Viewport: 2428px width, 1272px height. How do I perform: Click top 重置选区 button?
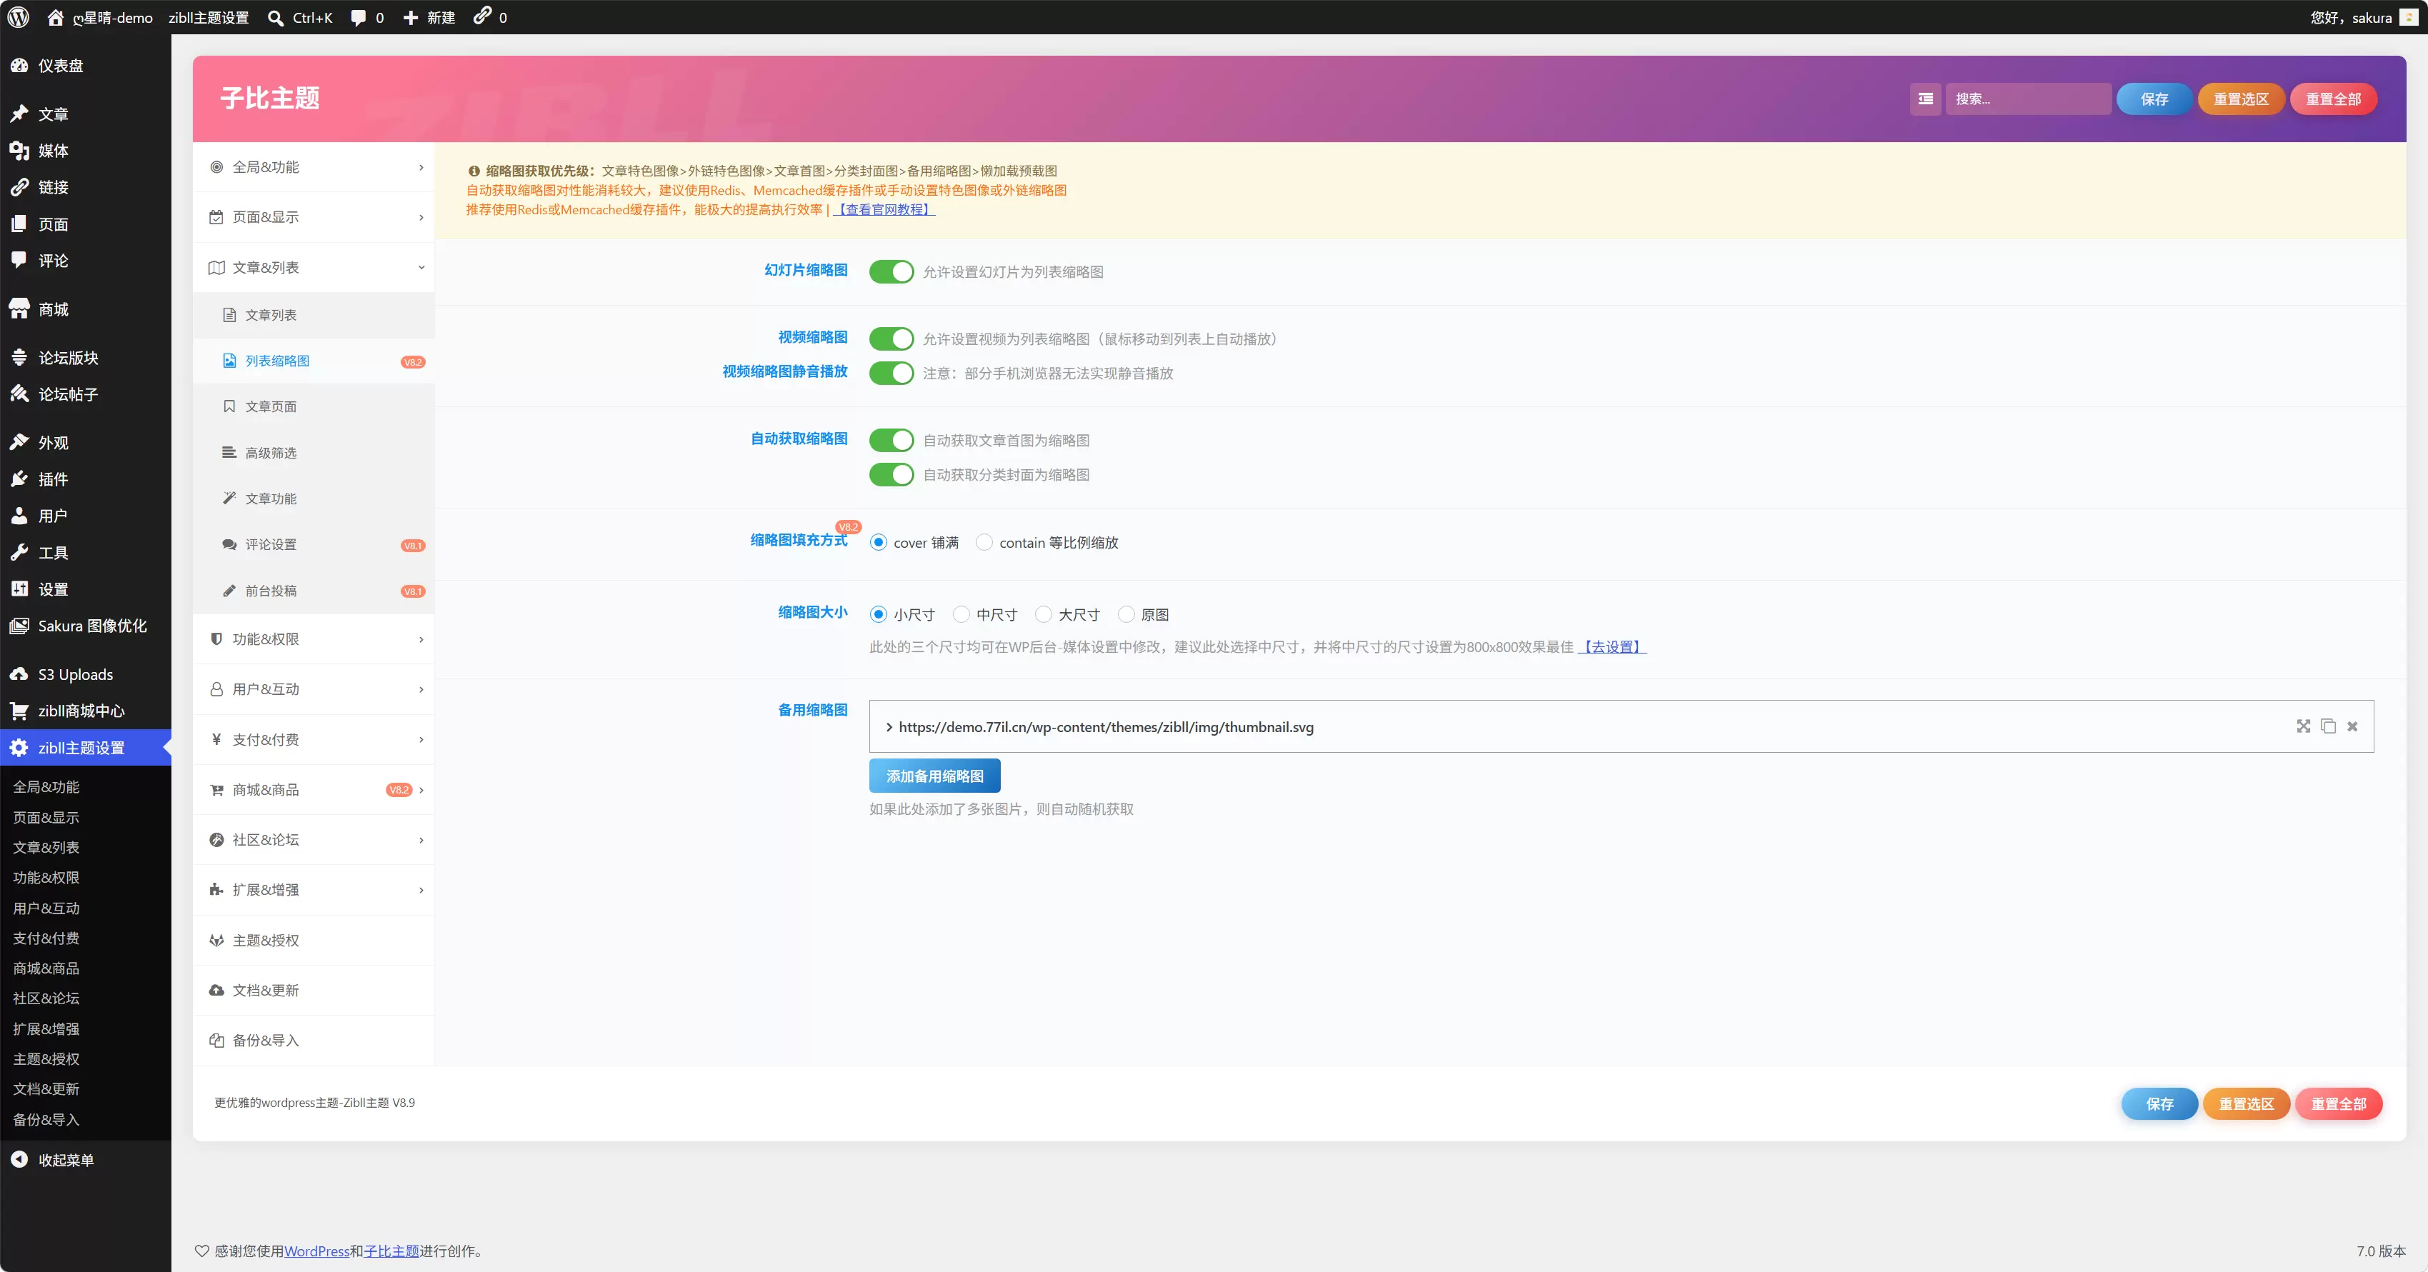click(x=2240, y=99)
